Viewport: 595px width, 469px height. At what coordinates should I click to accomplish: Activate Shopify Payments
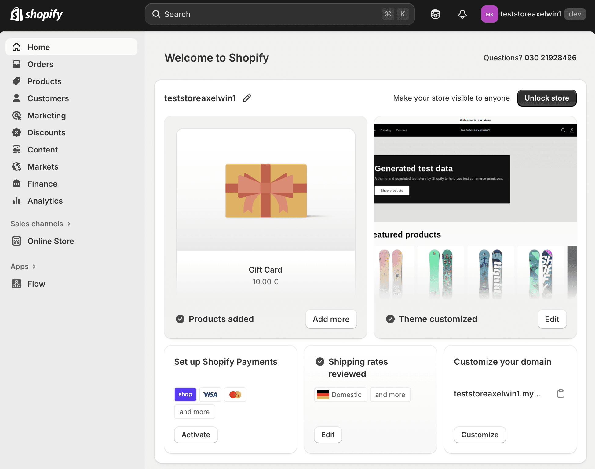tap(196, 435)
